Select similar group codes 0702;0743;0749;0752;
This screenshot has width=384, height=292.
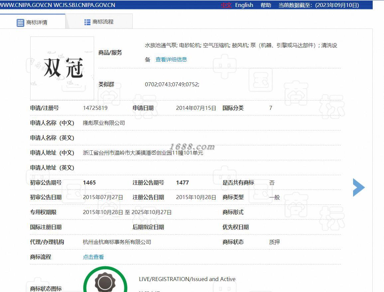tap(172, 84)
